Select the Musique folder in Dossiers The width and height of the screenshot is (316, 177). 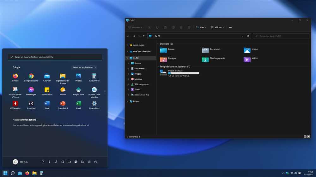[168, 59]
